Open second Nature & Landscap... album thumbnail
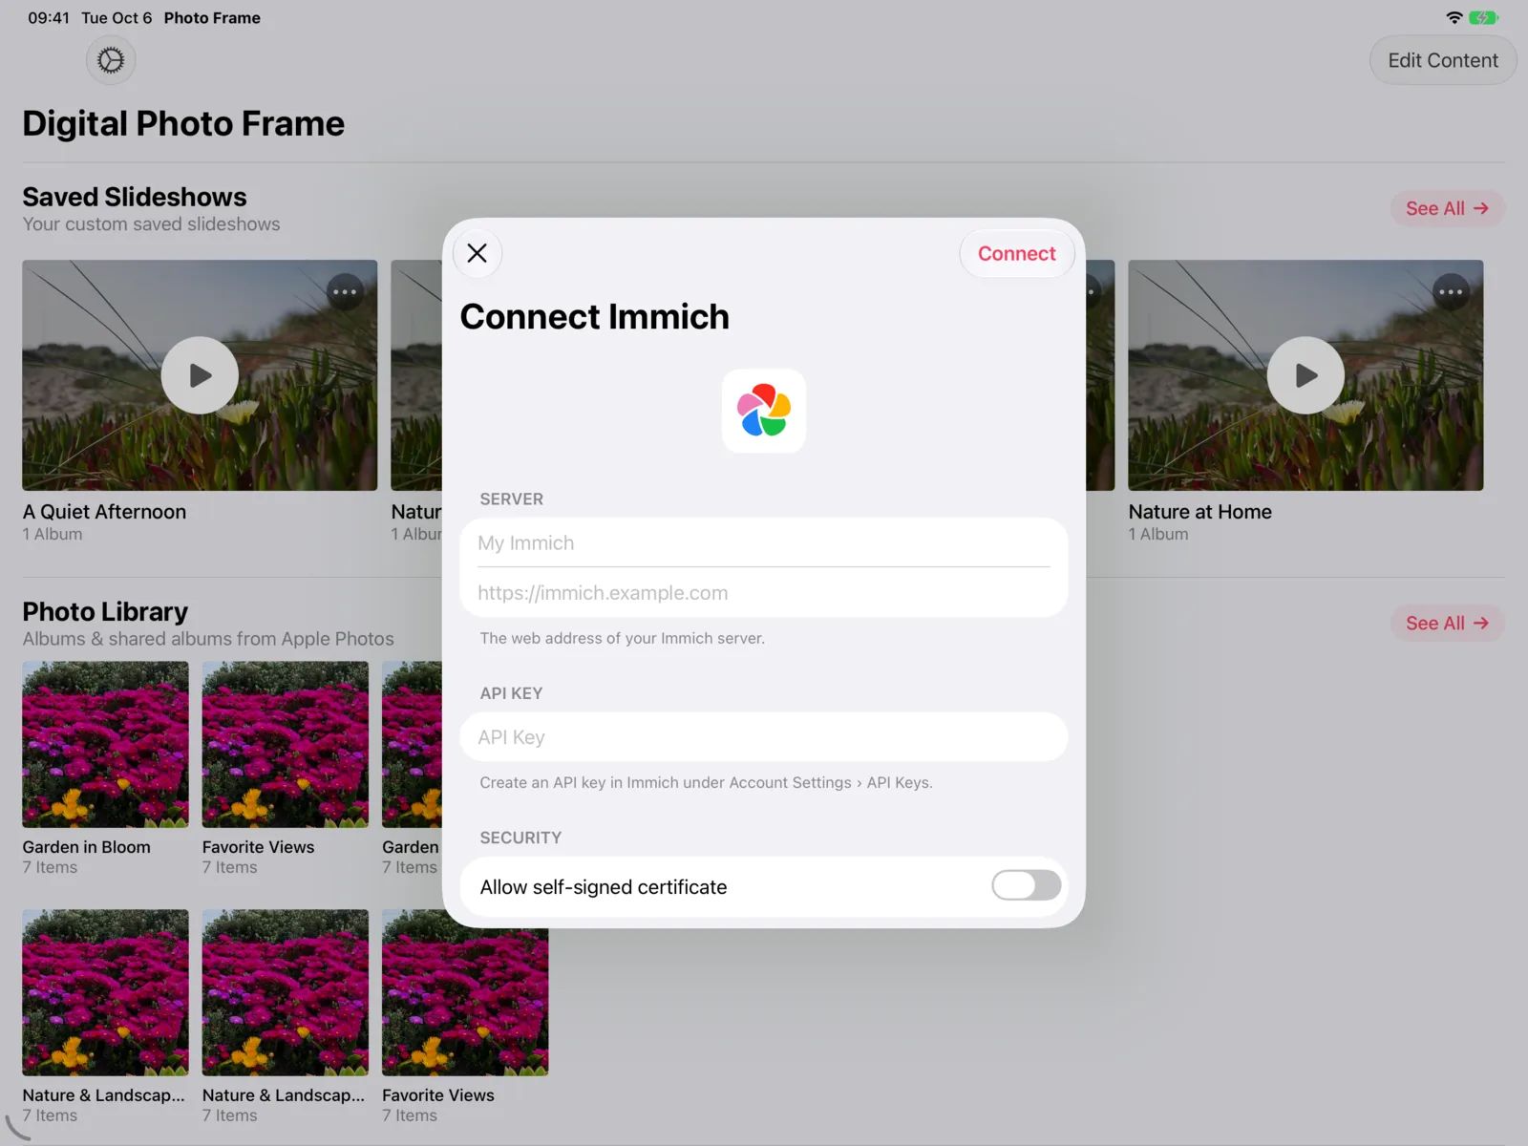1528x1146 pixels. pyautogui.click(x=285, y=992)
